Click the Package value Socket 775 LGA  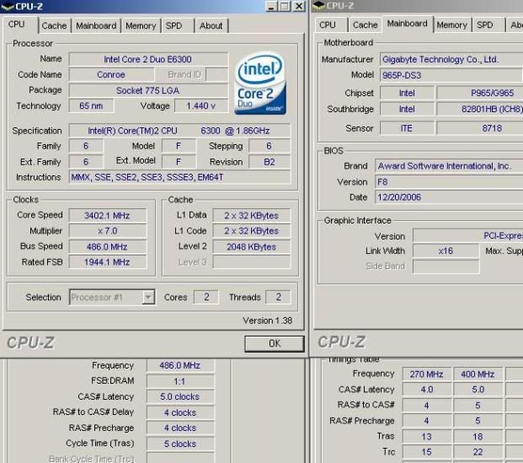[147, 90]
